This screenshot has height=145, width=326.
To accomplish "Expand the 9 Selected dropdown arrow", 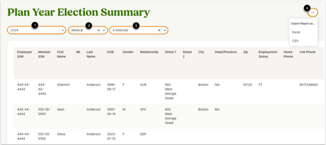I will click(165, 30).
